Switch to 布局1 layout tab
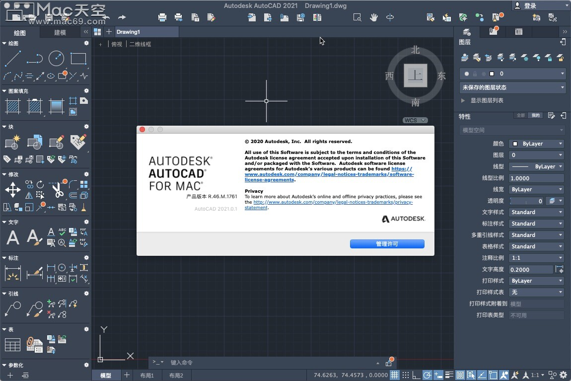571x381 pixels. pyautogui.click(x=147, y=375)
